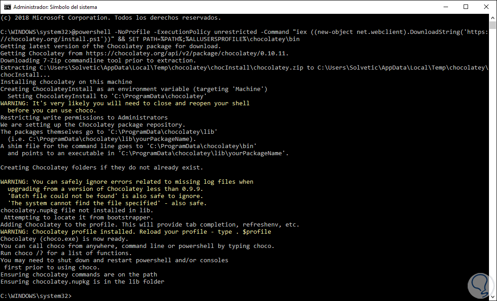The image size is (497, 301).
Task: Click the scrollbar thumb at the top
Action: coord(493,25)
